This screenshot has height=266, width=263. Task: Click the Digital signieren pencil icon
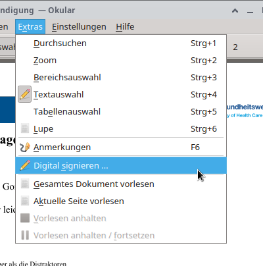click(25, 165)
